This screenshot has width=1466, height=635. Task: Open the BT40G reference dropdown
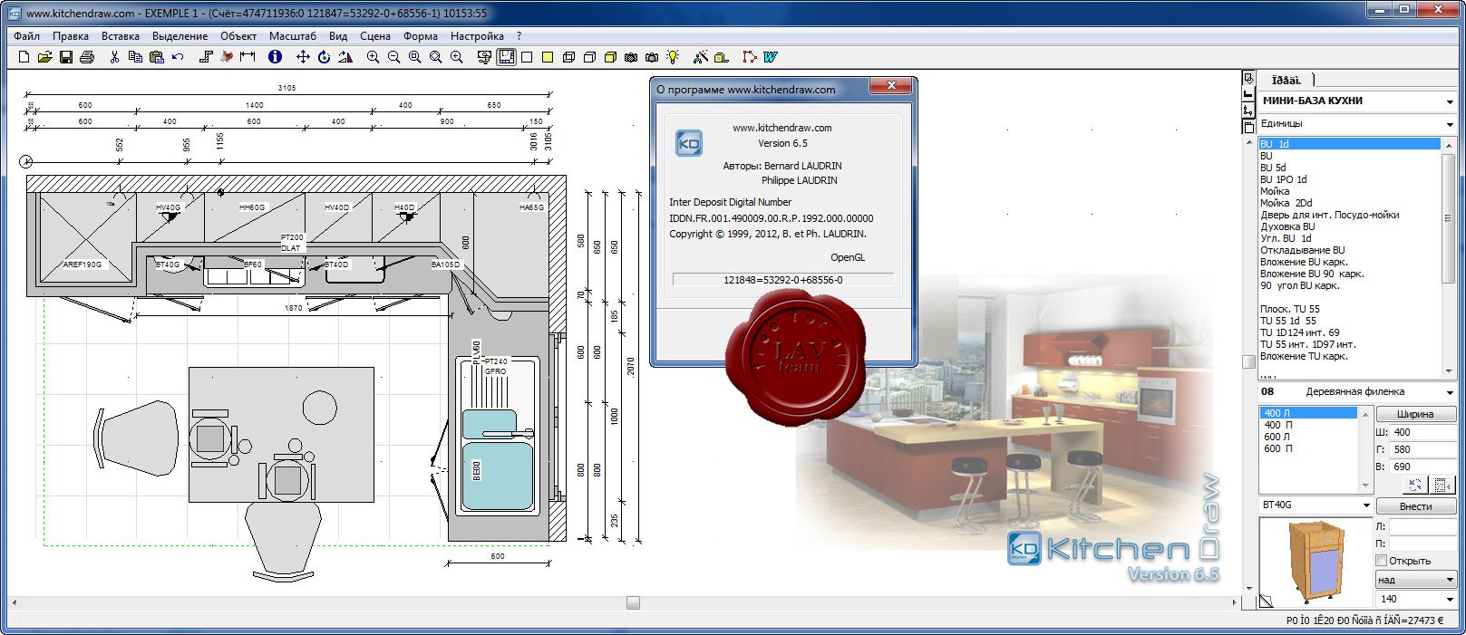1365,505
